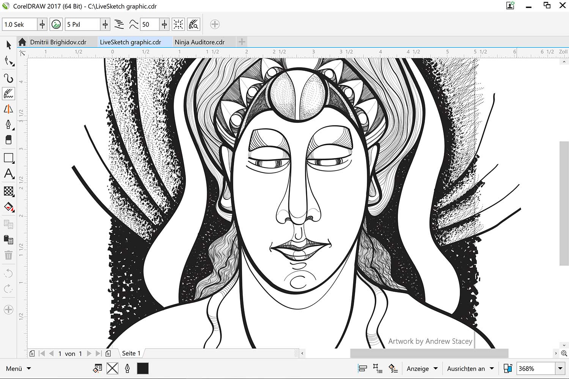The image size is (569, 379).
Task: Select the Transparency checkerboard tool
Action: [9, 191]
